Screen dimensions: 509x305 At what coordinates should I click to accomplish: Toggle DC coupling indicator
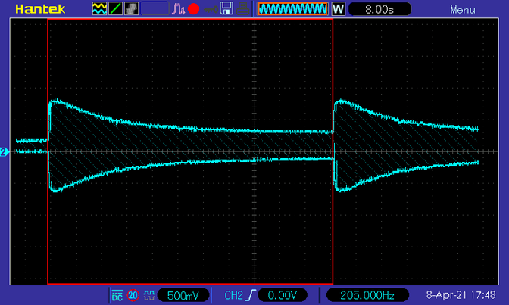tap(117, 296)
